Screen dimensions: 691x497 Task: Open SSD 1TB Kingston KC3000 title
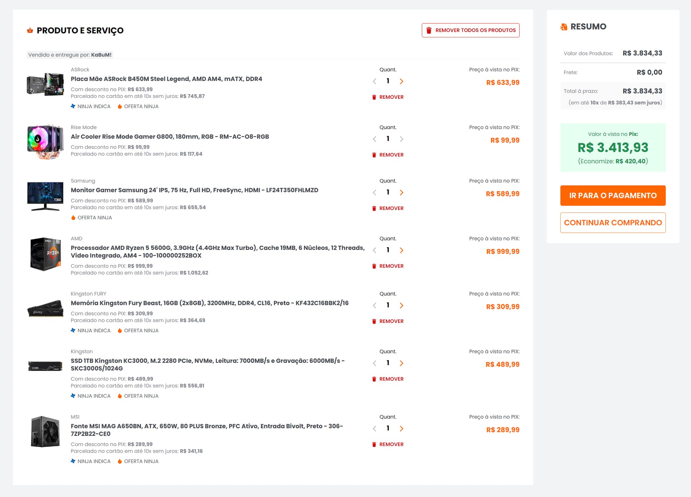208,365
